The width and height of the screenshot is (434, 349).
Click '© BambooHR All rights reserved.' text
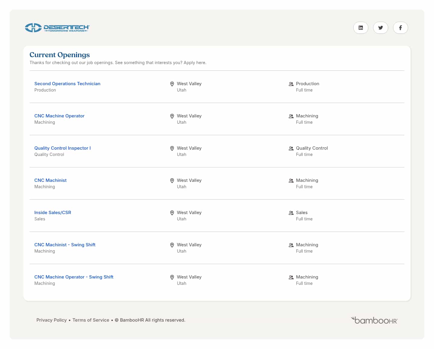(x=150, y=320)
